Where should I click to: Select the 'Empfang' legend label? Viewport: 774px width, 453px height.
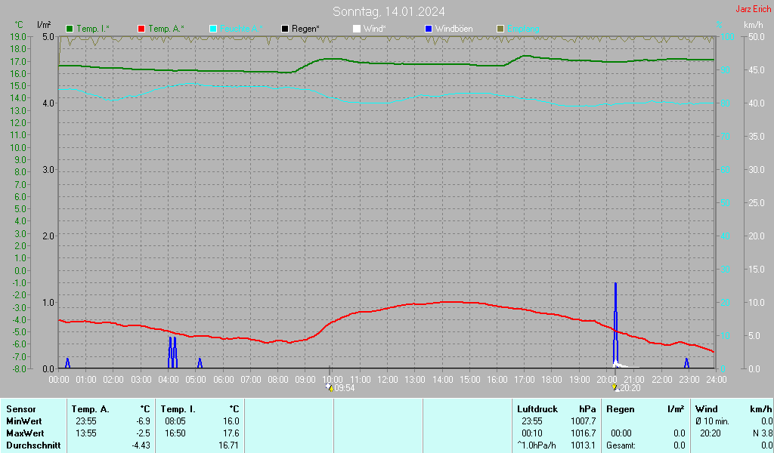523,29
